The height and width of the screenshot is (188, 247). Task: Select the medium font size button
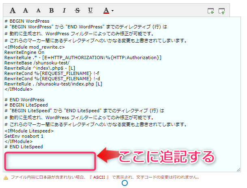(x=26, y=10)
